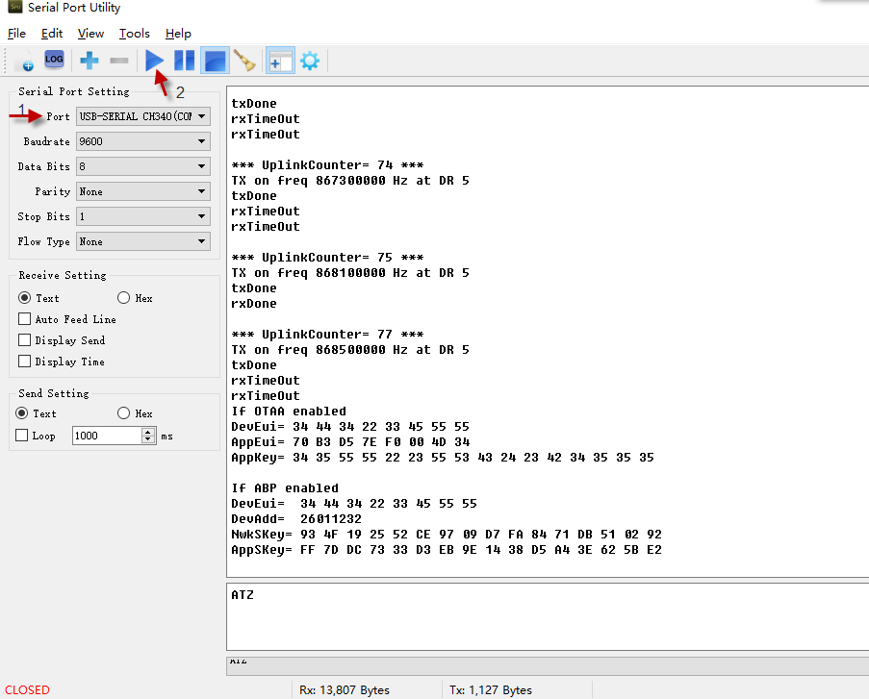This screenshot has width=869, height=699.
Task: Open the File menu
Action: [16, 34]
